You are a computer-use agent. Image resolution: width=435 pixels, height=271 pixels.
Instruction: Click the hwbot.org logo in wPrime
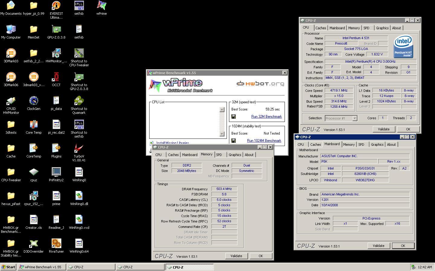point(260,83)
